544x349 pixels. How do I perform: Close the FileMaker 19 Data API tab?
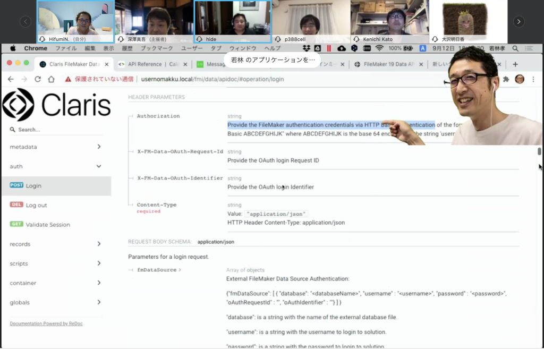421,64
